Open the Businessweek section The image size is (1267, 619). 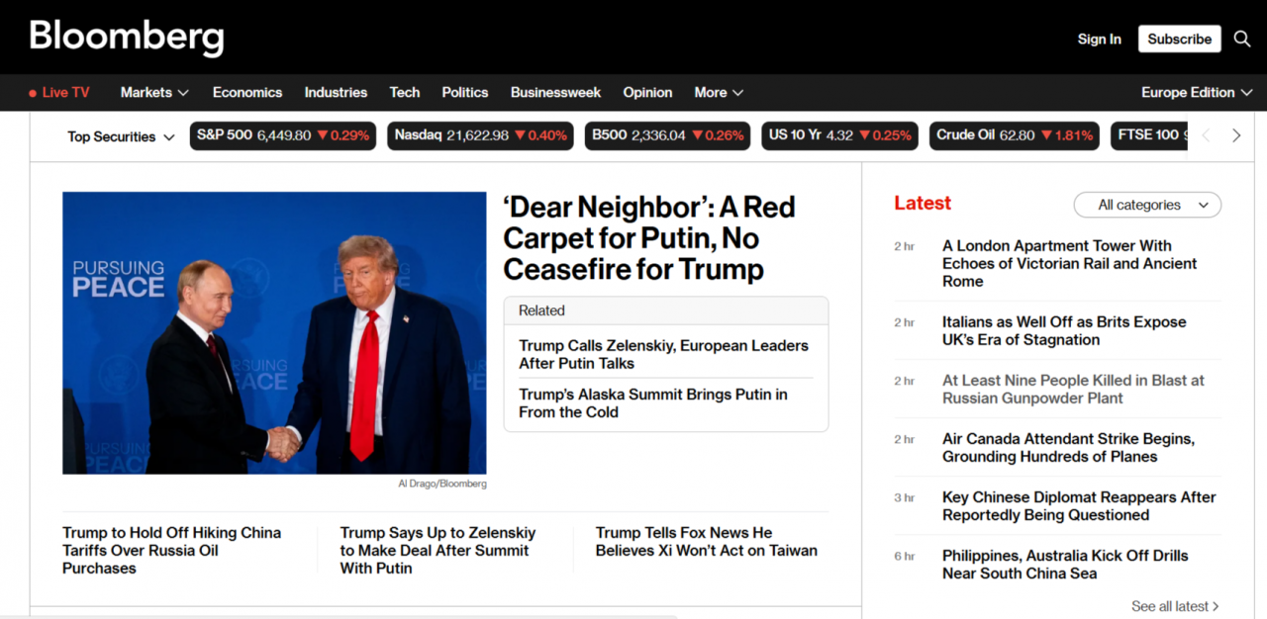pyautogui.click(x=555, y=92)
